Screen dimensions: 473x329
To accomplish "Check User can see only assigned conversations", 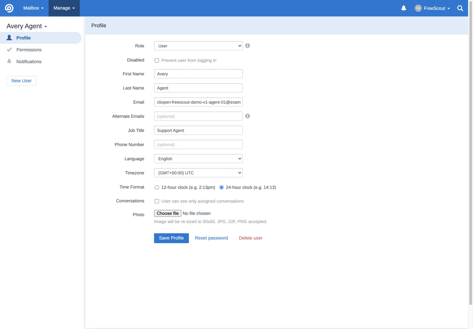I will [x=157, y=201].
